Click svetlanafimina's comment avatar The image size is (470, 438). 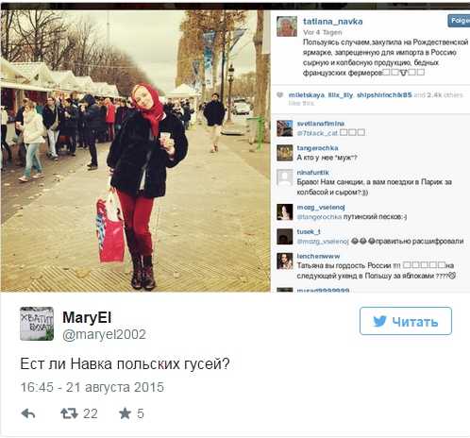[x=285, y=128]
